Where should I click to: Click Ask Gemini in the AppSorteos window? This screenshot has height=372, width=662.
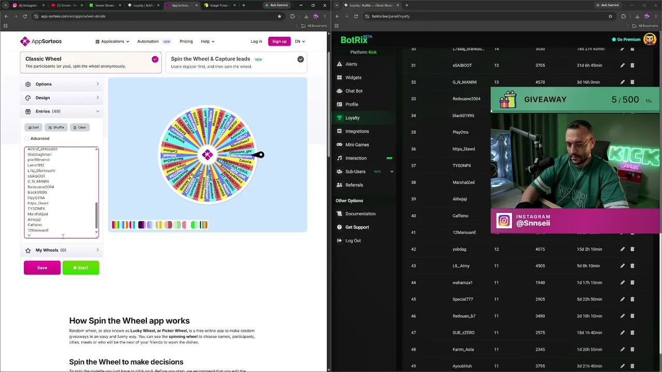coord(276,5)
